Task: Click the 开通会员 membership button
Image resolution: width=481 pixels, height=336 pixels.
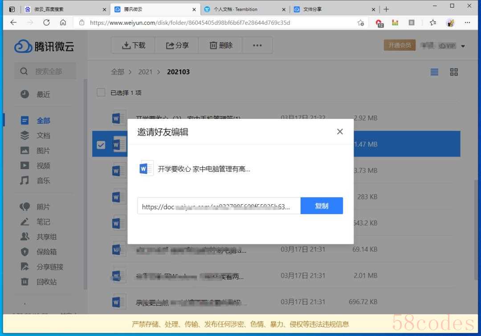Action: click(399, 45)
